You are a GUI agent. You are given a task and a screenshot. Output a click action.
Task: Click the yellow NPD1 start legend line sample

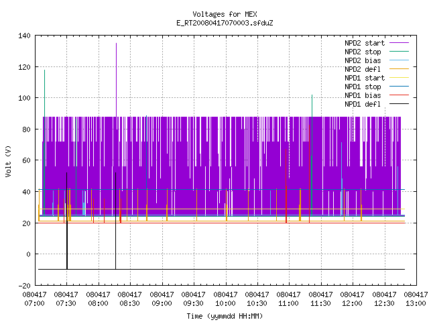click(399, 78)
